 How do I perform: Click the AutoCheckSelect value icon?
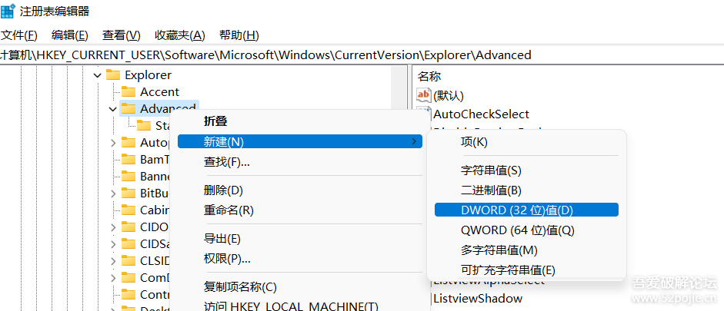click(423, 112)
